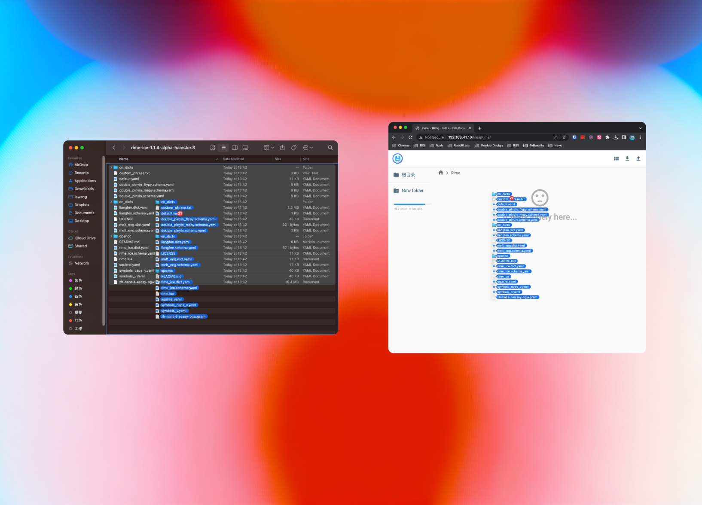702x505 pixels.
Task: Expand the cn_dicts folder in Finder
Action: tap(111, 167)
